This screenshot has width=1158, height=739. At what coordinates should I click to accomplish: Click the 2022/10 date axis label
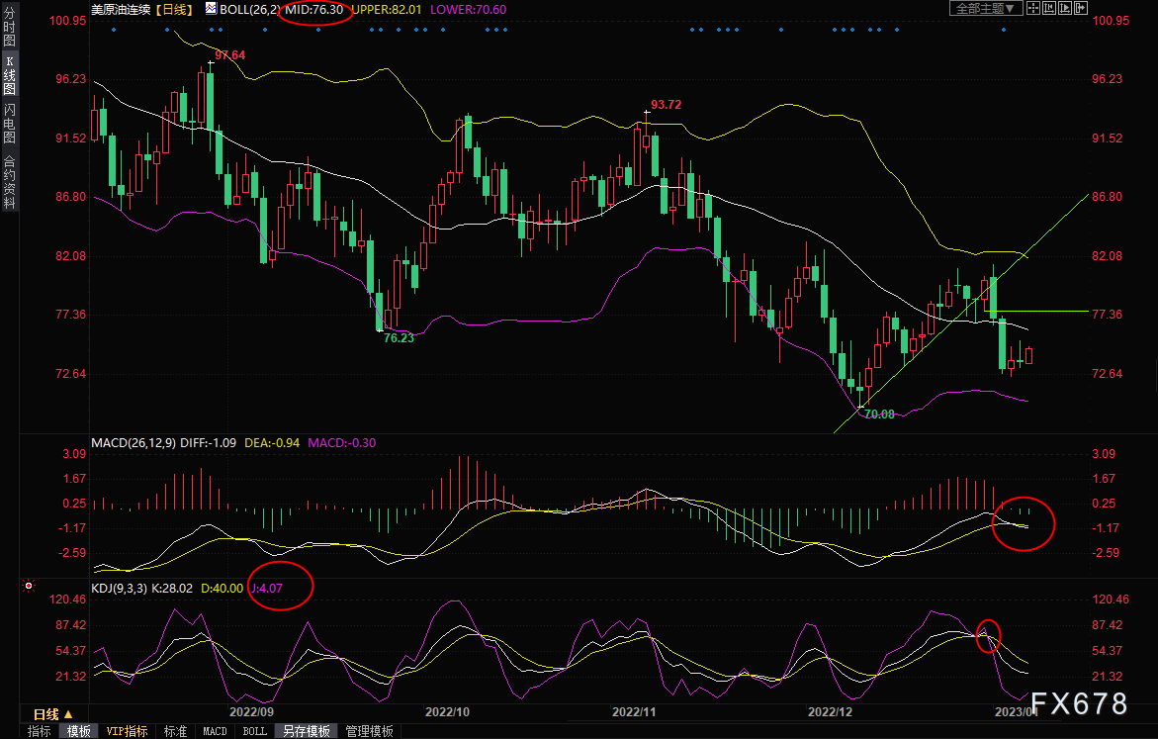[448, 711]
